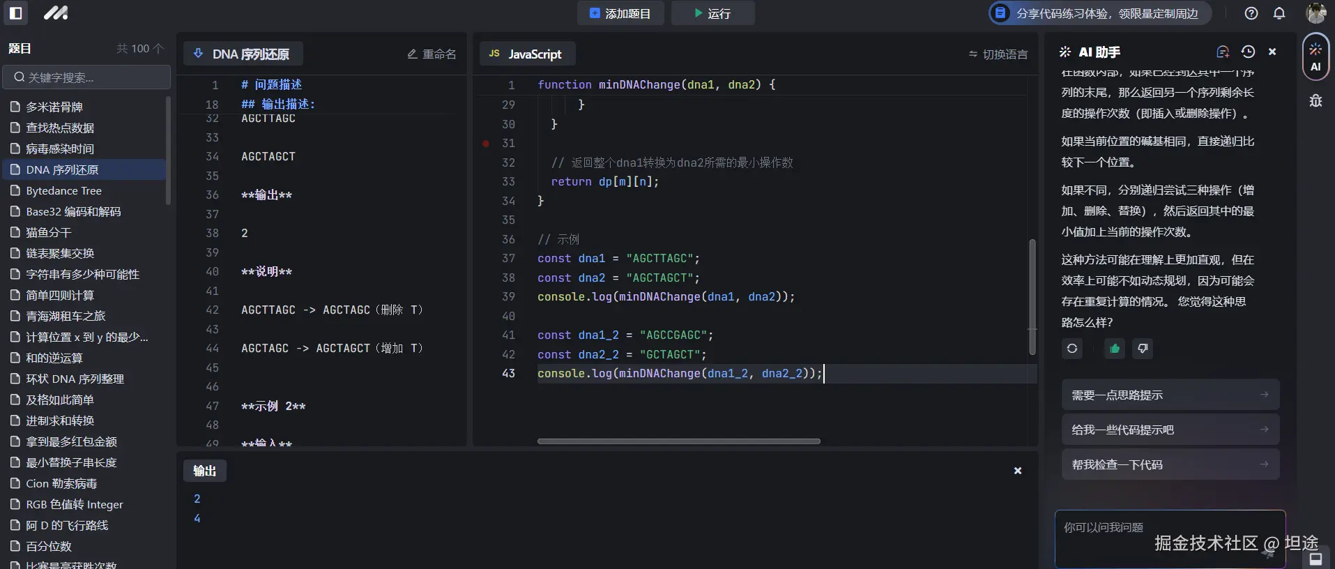Open notifications bell icon
Viewport: 1335px width, 569px height.
pos(1279,13)
